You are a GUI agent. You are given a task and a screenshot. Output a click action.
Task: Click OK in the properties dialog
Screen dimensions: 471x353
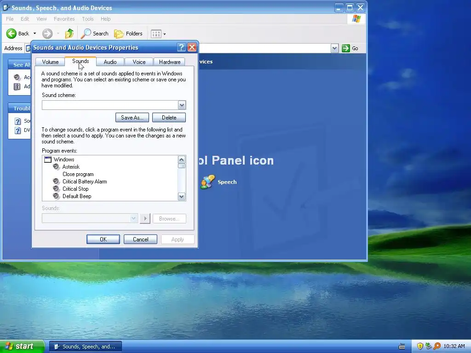103,239
